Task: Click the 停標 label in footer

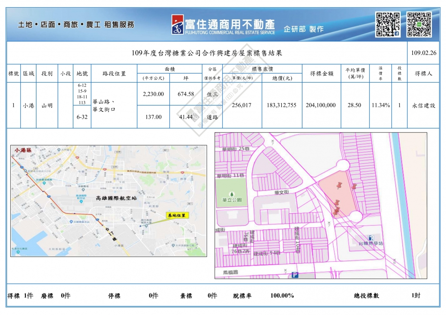Action: click(114, 296)
